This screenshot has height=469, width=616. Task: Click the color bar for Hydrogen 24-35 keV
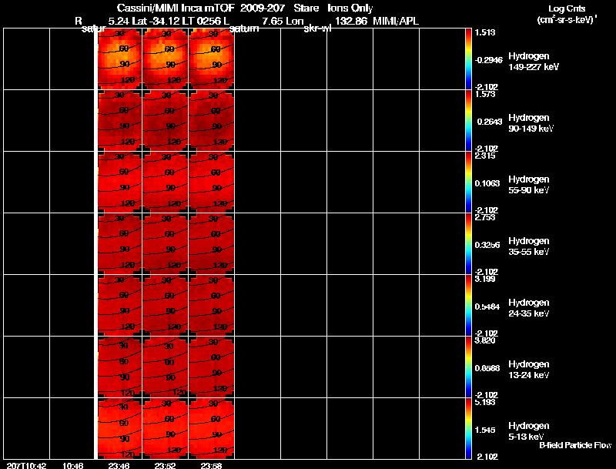coord(468,306)
